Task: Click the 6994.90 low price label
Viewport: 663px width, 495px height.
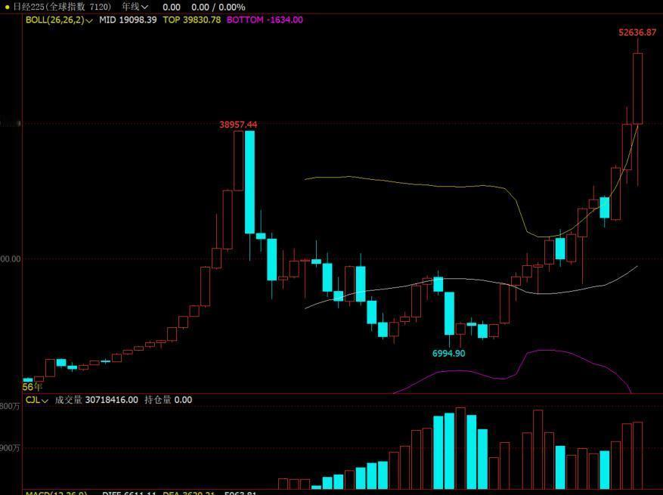Action: pos(448,353)
